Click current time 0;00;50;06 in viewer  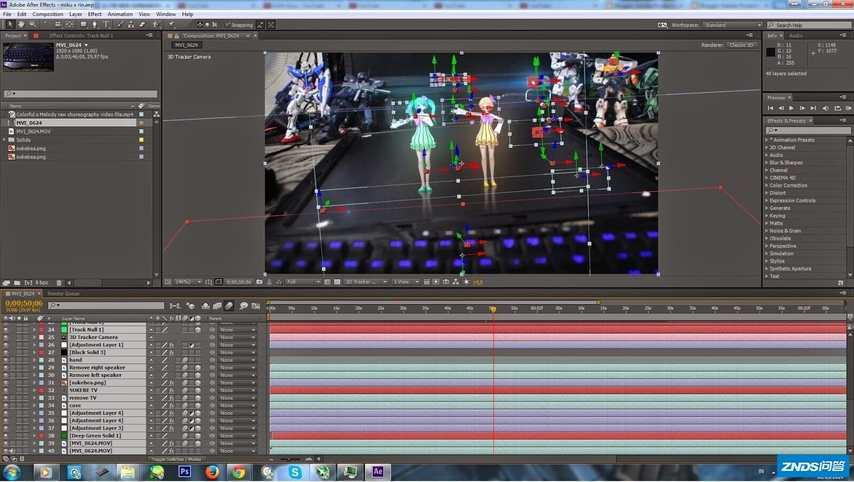(x=239, y=282)
